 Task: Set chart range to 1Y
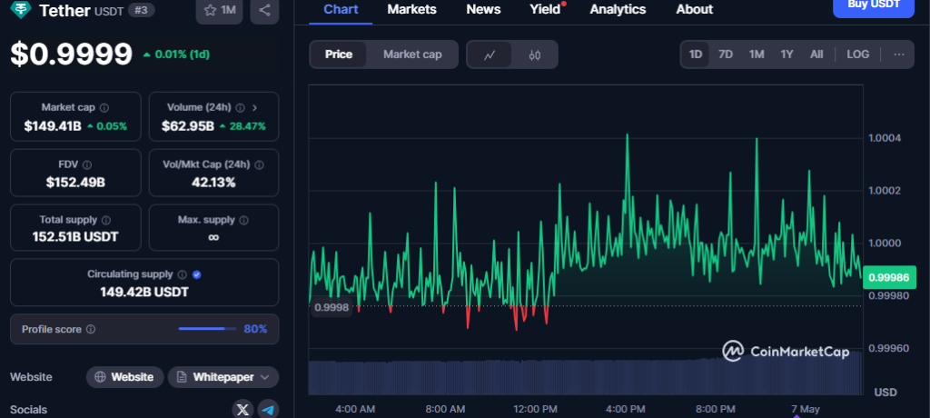(x=787, y=55)
